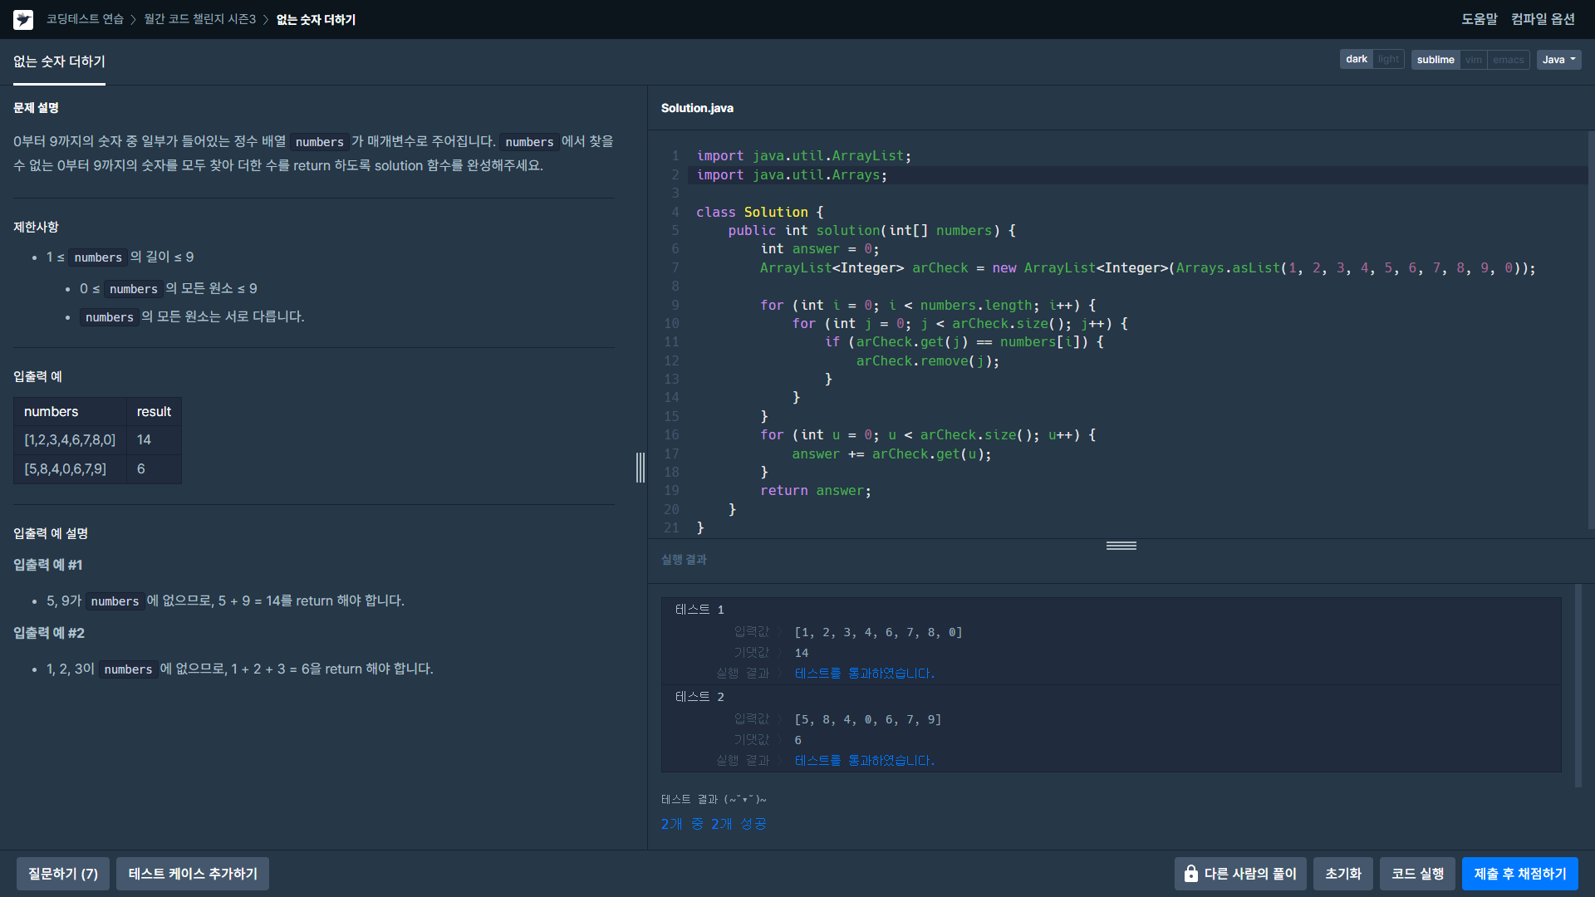Viewport: 1595px width, 897px height.
Task: Click 제한사항 heading
Action: point(36,227)
